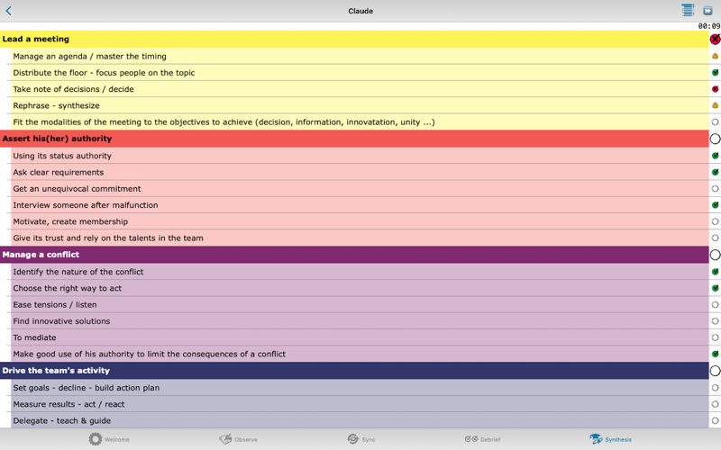Screen dimensions: 721x450
Task: Select 'Delegate - teach & guide' text
Action: (61, 420)
